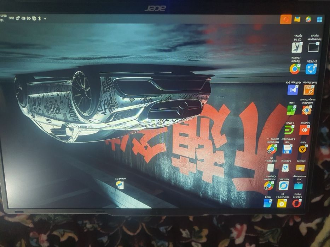Open KMPlayer 64X desktop shortcut
Image resolution: width=330 pixels, height=247 pixels.
tap(293, 90)
